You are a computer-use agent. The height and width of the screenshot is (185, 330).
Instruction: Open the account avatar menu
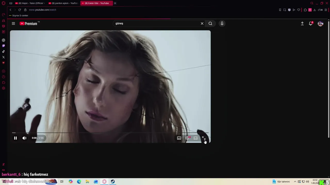tap(320, 23)
